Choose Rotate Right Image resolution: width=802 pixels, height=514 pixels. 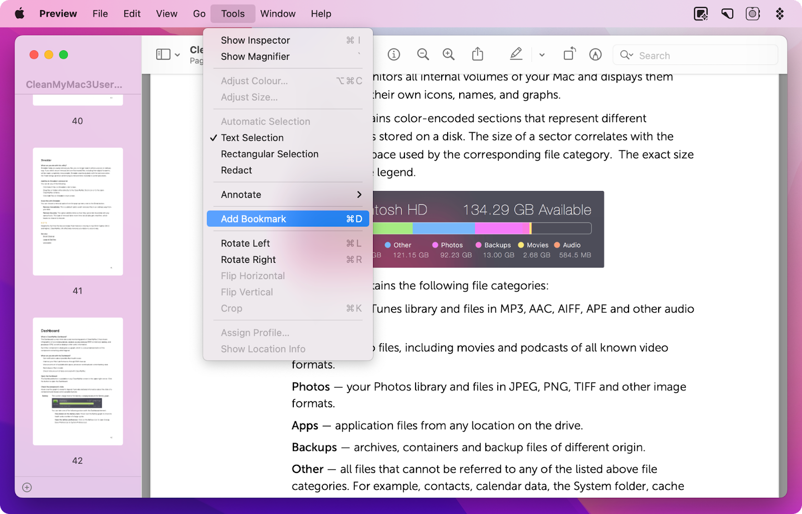coord(288,260)
